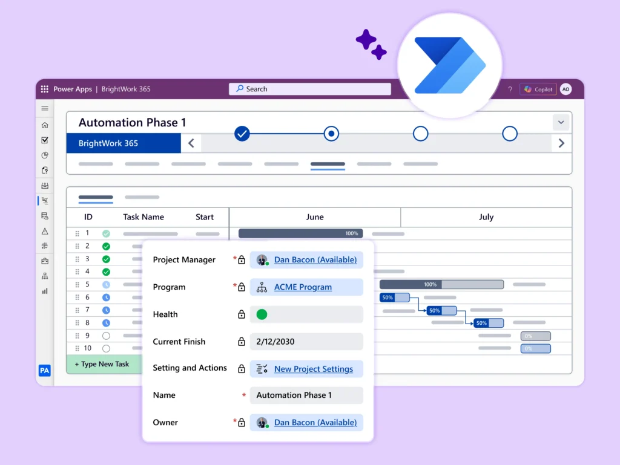Screen dimensions: 620x465
Task: Open the alignment lines sidebar icon
Action: [x=45, y=246]
